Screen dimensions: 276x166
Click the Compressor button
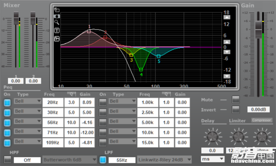coord(261,120)
